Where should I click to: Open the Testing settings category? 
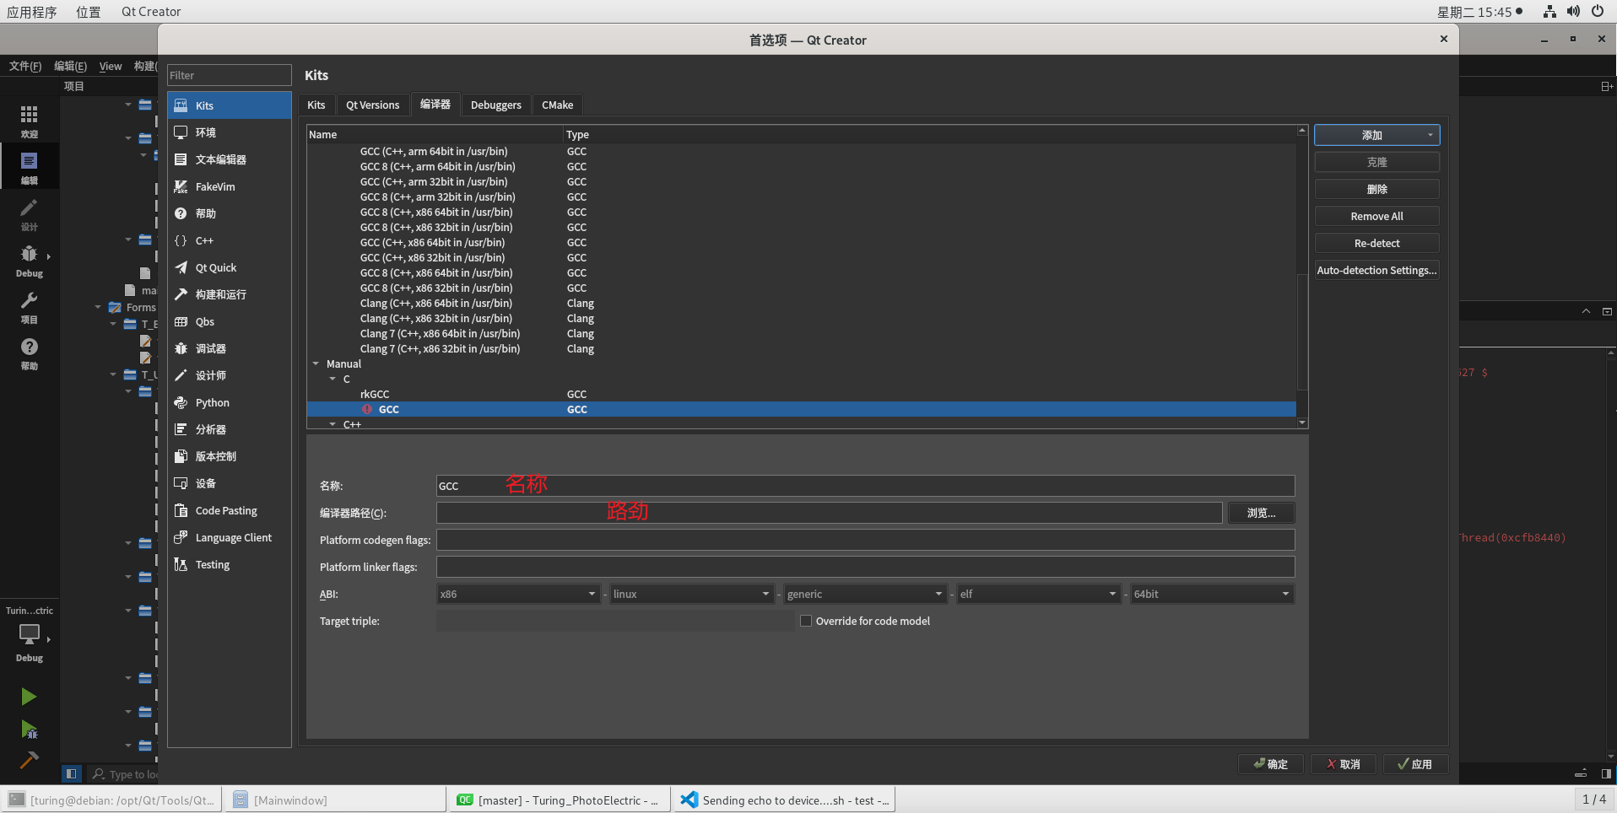(229, 564)
